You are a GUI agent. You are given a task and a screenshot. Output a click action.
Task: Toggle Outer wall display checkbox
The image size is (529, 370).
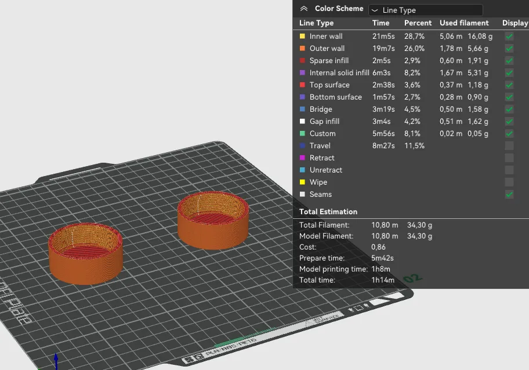509,49
